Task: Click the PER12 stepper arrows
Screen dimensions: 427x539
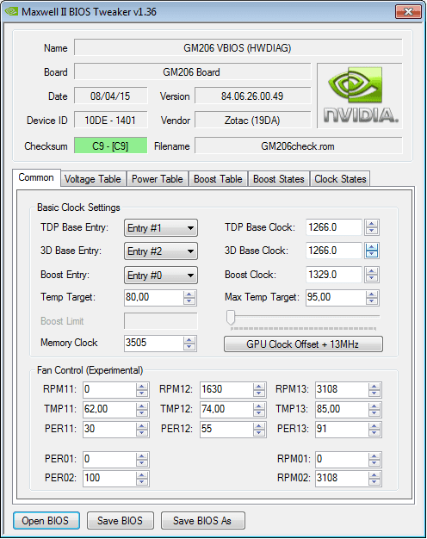Action: (x=259, y=430)
